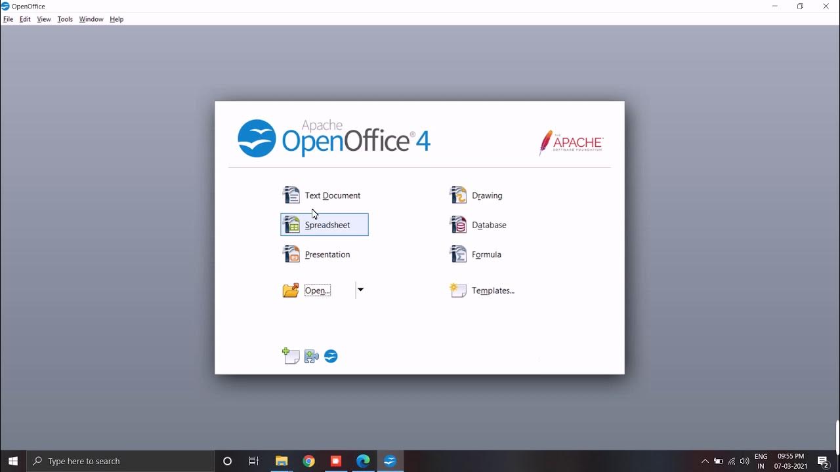Click the OpenOffice website bird icon
This screenshot has width=840, height=472.
(331, 356)
